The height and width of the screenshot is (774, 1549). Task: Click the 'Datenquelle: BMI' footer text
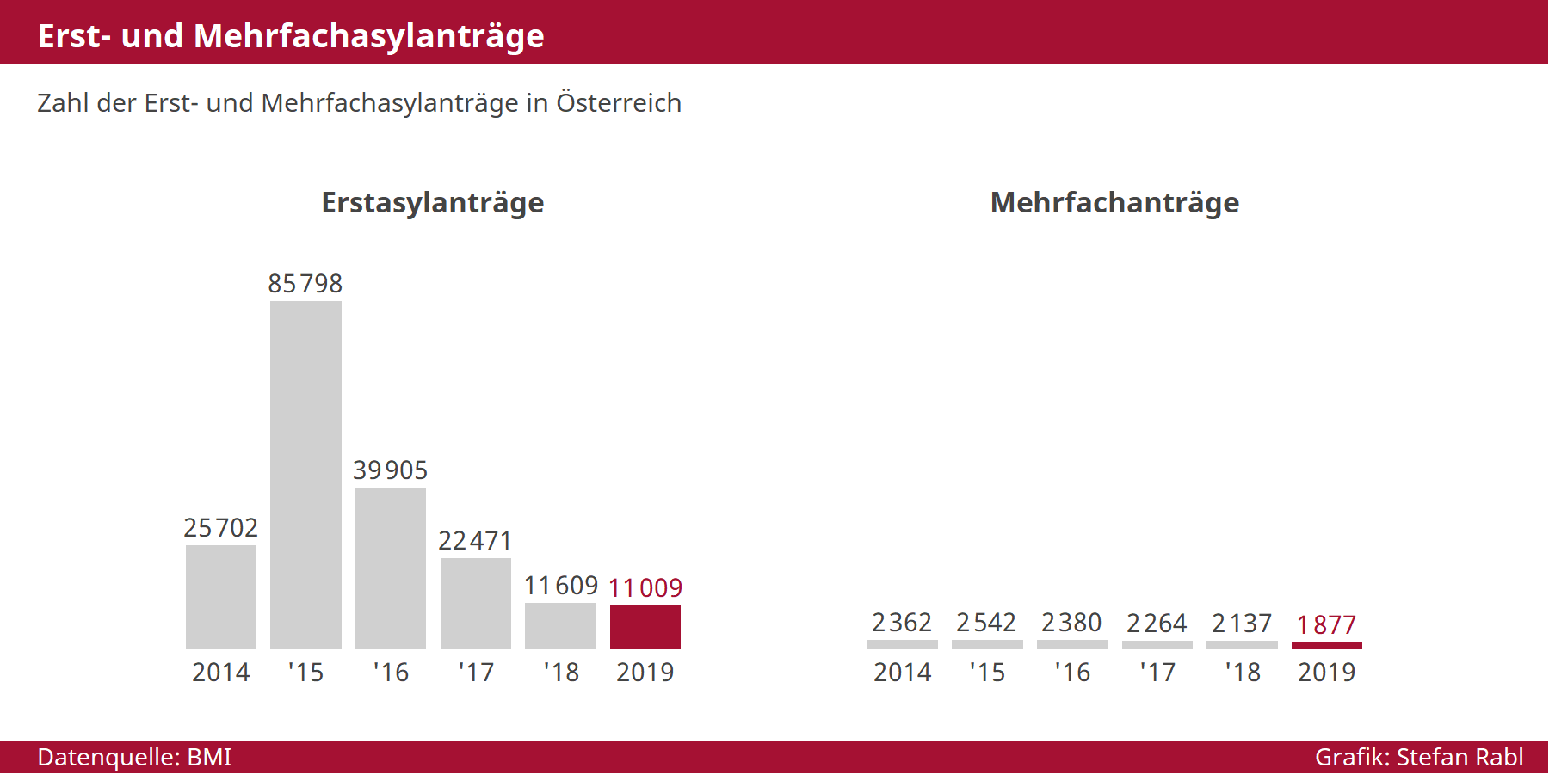click(134, 758)
